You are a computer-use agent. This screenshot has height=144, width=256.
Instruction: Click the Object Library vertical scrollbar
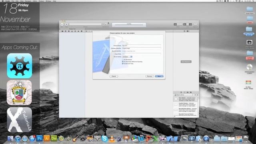coord(198,106)
